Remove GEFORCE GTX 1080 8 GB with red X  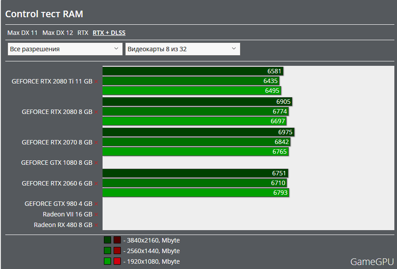point(96,163)
